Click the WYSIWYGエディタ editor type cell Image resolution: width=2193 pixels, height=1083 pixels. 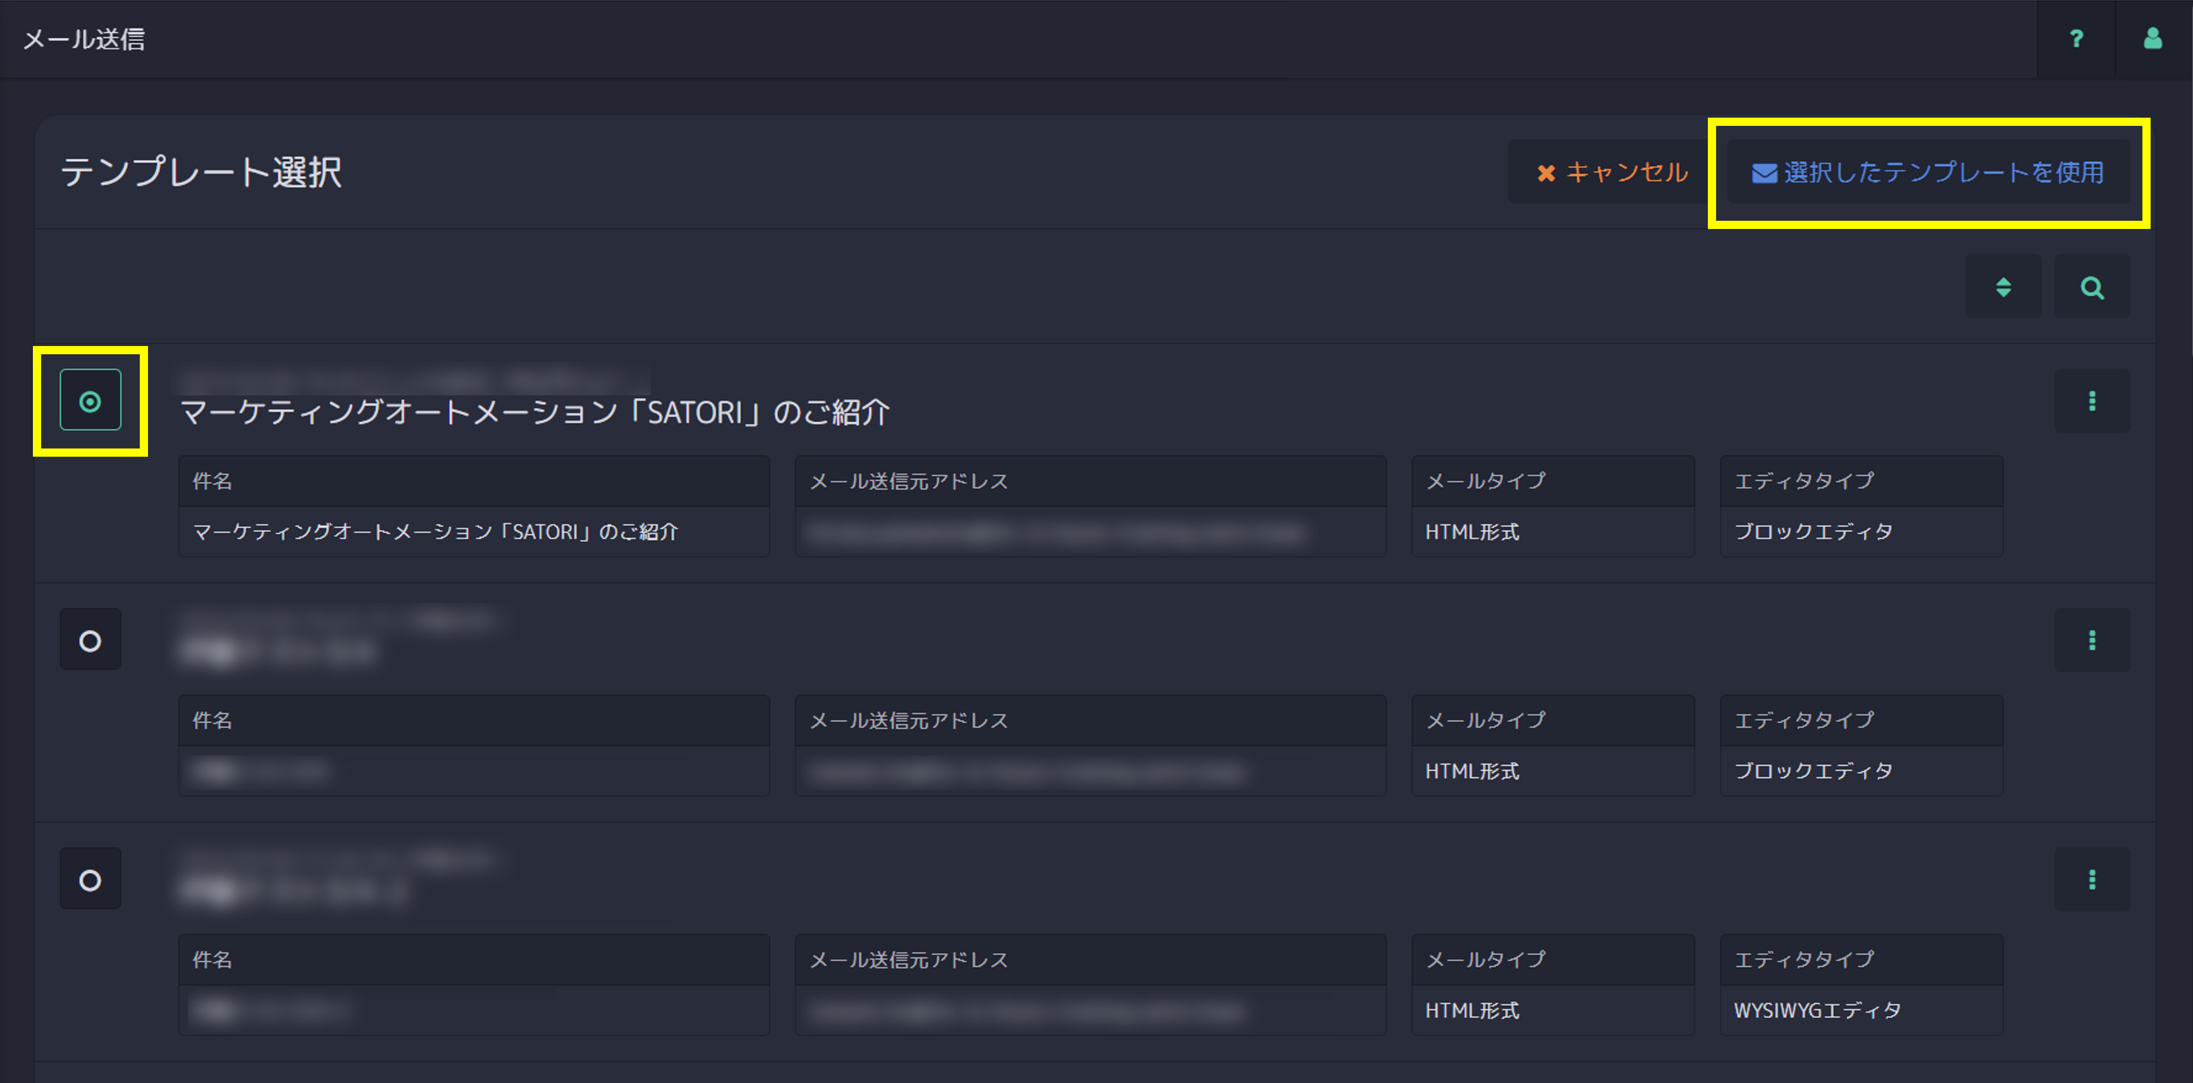click(1817, 1011)
